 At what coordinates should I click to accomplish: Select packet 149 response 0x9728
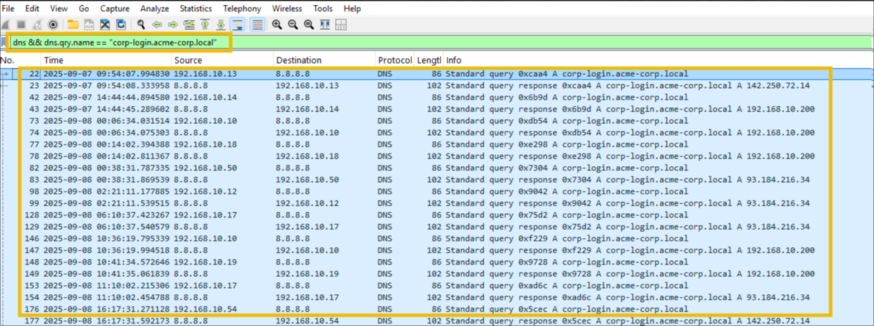click(437, 274)
